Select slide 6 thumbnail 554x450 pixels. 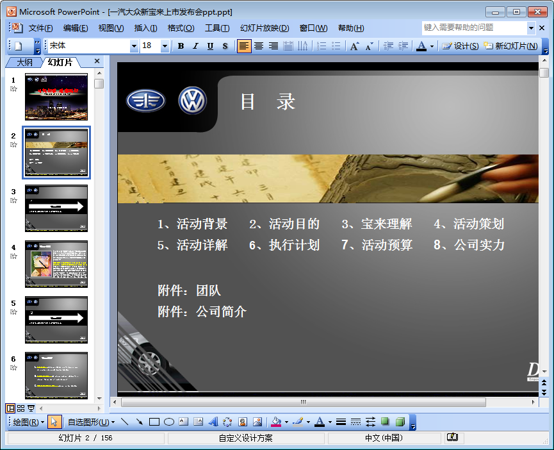(56, 376)
